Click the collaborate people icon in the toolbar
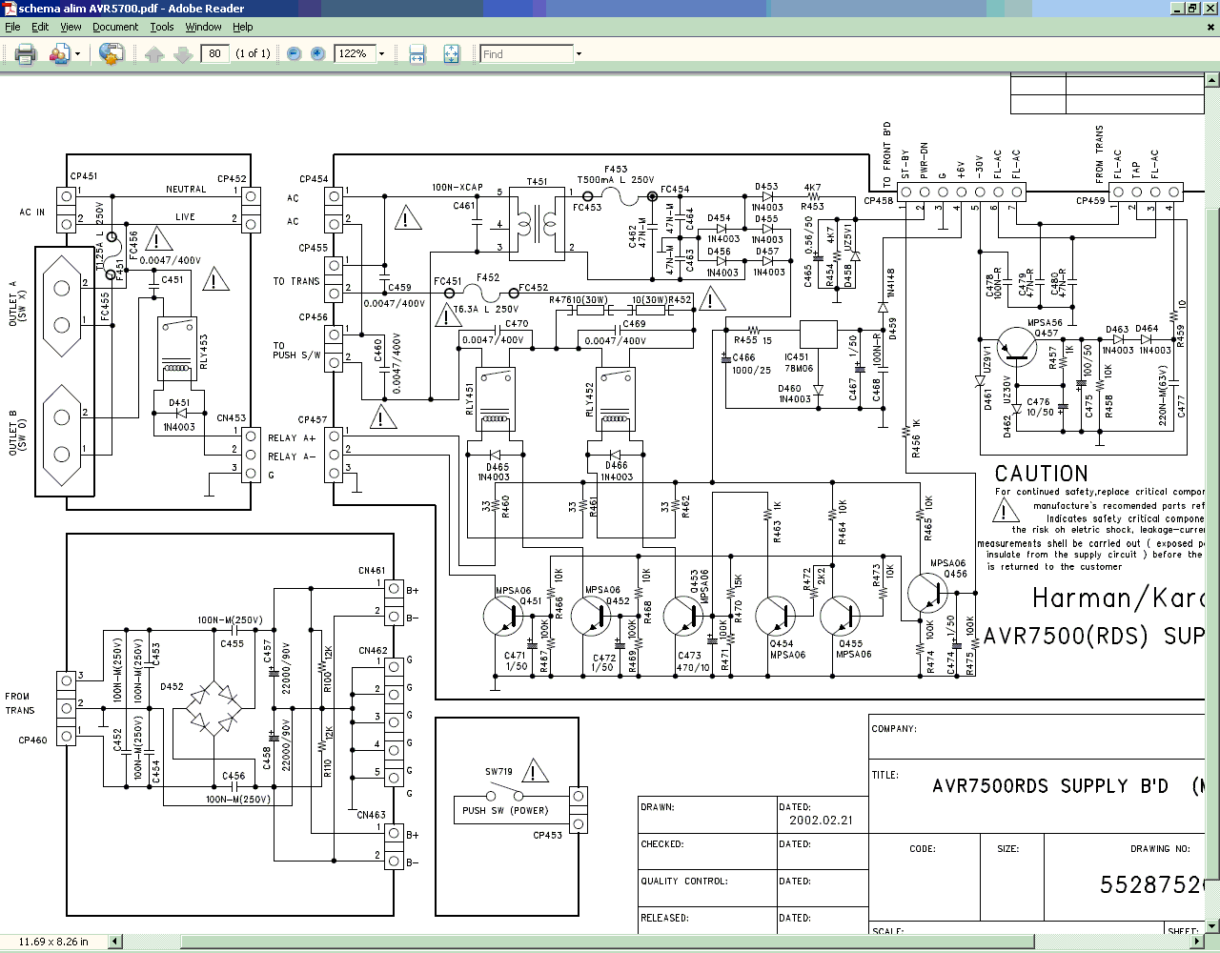The height and width of the screenshot is (953, 1220). 59,54
